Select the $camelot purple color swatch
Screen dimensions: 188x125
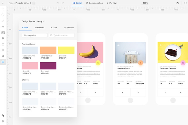[x=48, y=66]
